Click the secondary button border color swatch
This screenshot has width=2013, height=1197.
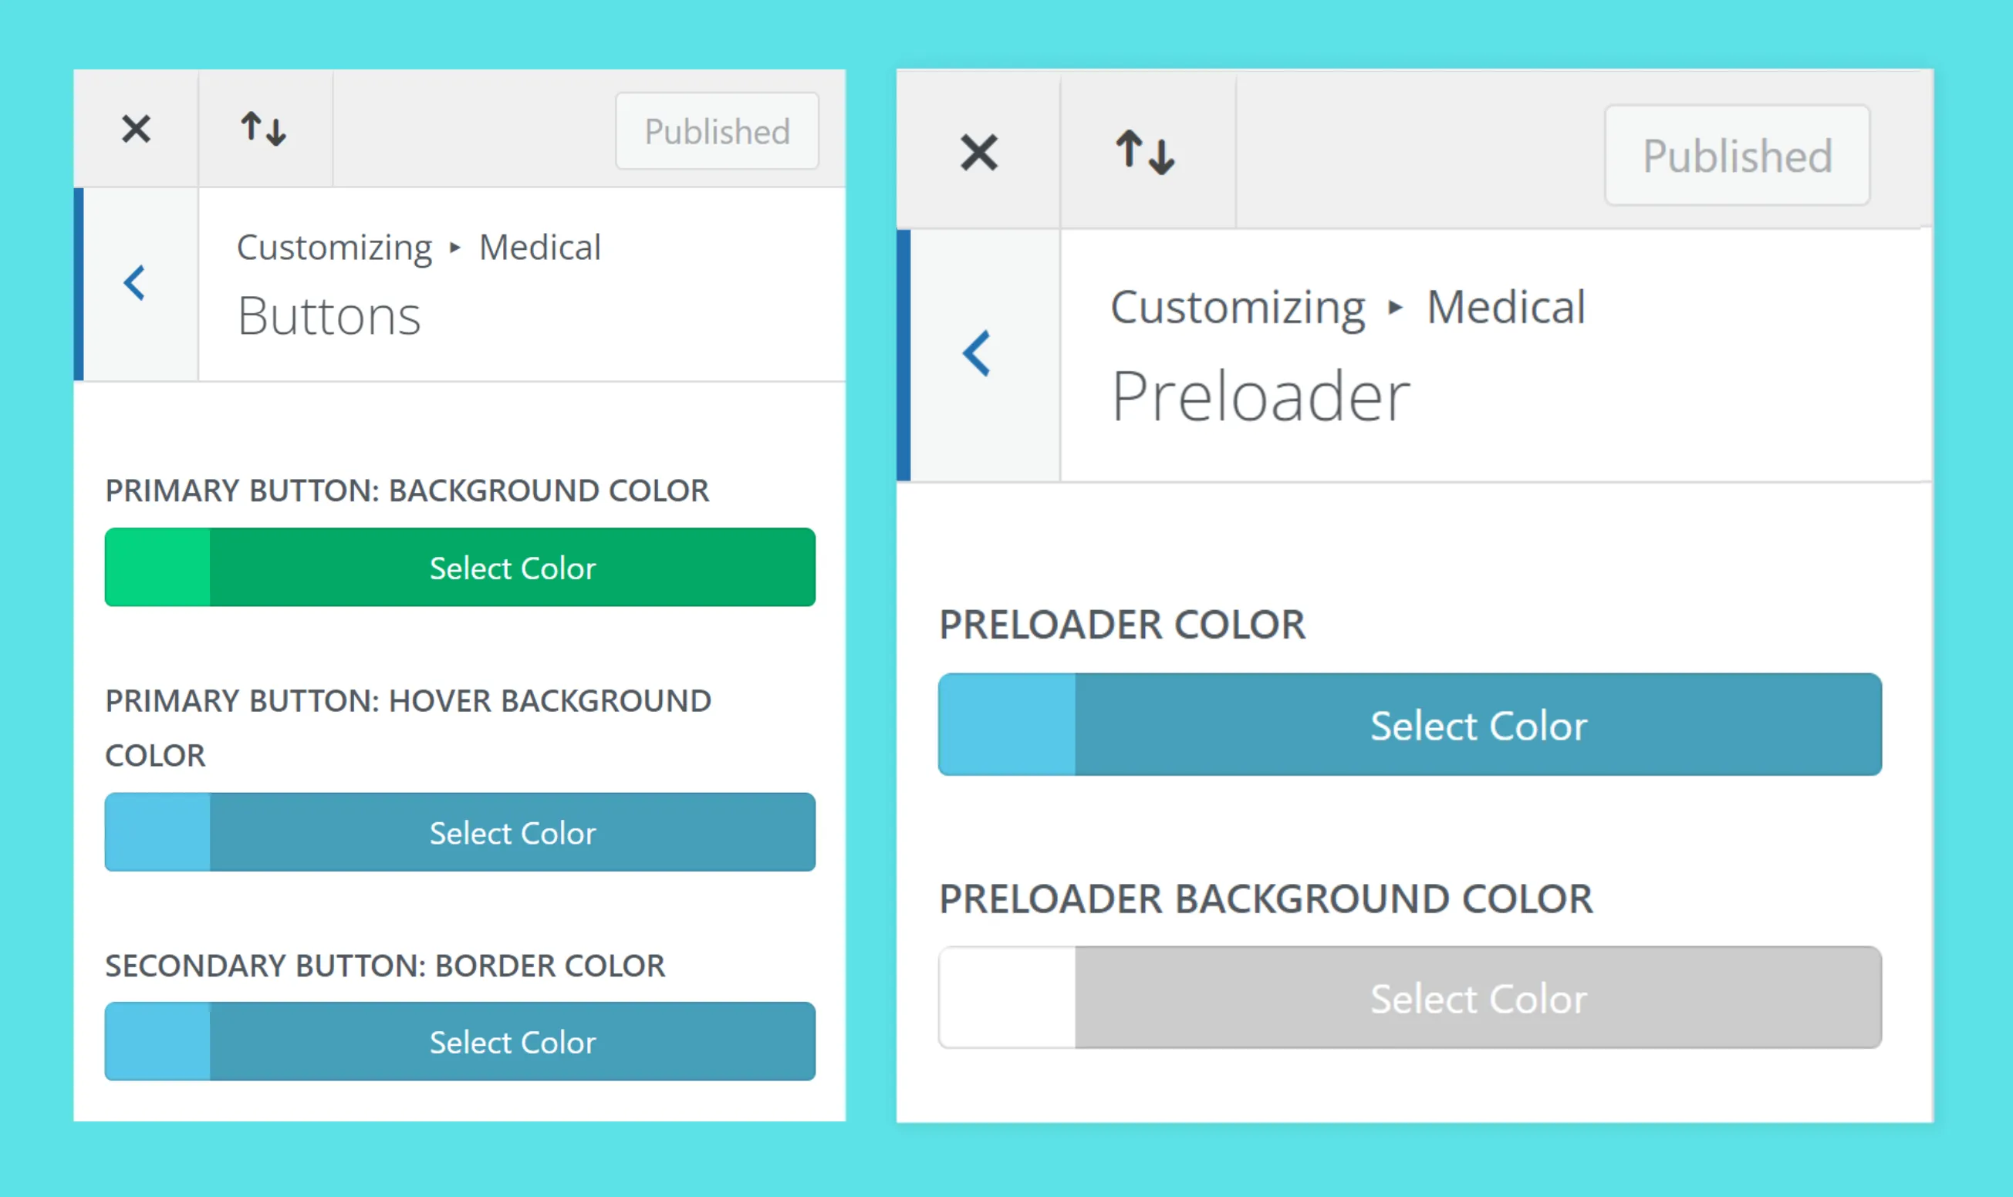click(x=158, y=1041)
